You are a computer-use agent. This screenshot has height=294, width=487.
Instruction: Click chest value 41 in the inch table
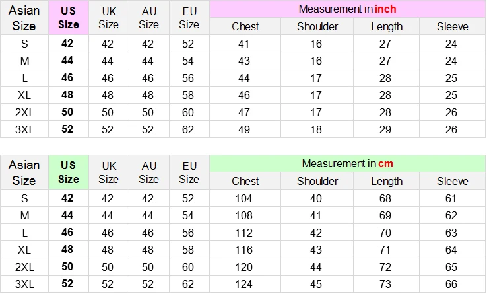pos(243,44)
